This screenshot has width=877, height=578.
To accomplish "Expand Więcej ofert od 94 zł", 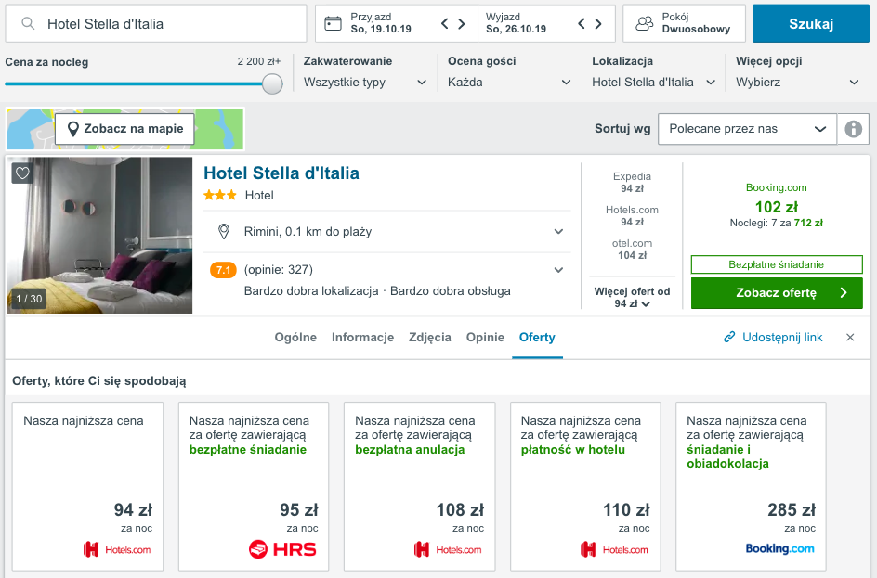I will (x=632, y=298).
